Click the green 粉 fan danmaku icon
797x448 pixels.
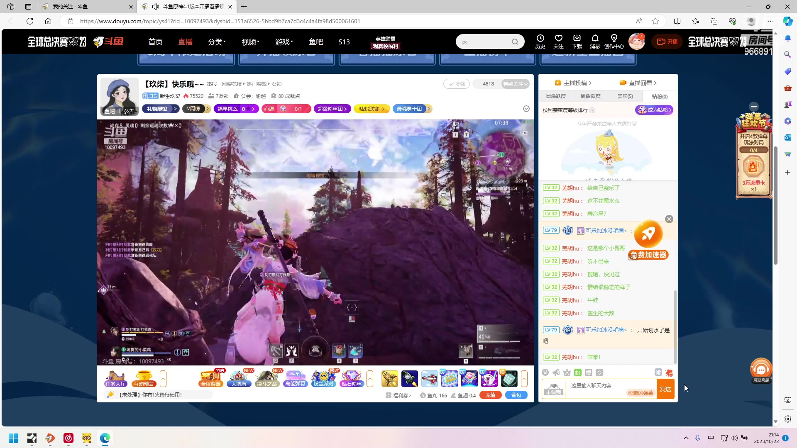[578, 373]
